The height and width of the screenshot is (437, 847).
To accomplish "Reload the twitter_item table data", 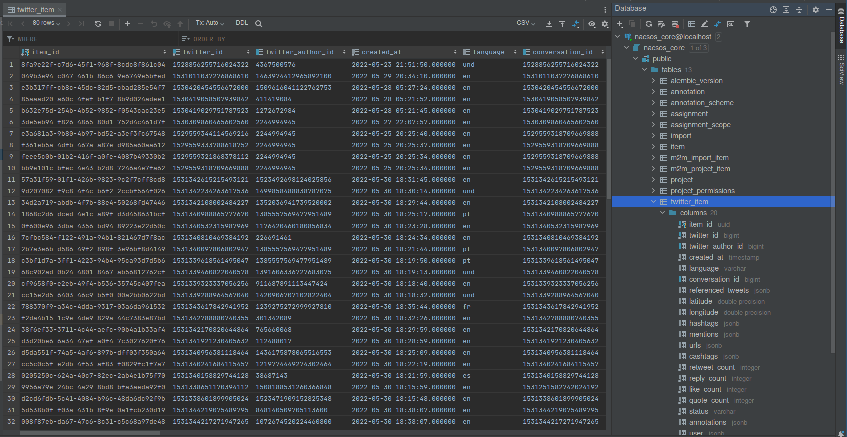I will (x=98, y=24).
